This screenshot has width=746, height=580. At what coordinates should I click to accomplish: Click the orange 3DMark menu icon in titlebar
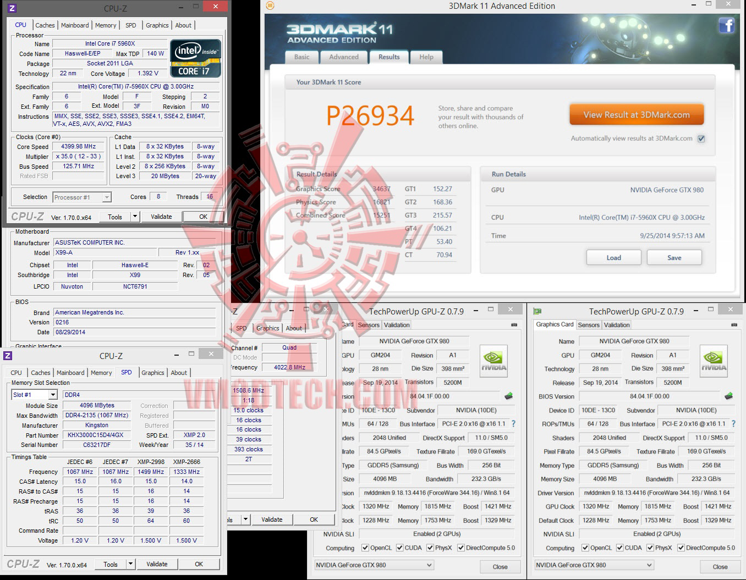coord(269,5)
